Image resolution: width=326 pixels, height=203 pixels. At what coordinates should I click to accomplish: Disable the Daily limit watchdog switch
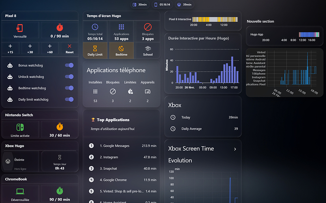[69, 100]
